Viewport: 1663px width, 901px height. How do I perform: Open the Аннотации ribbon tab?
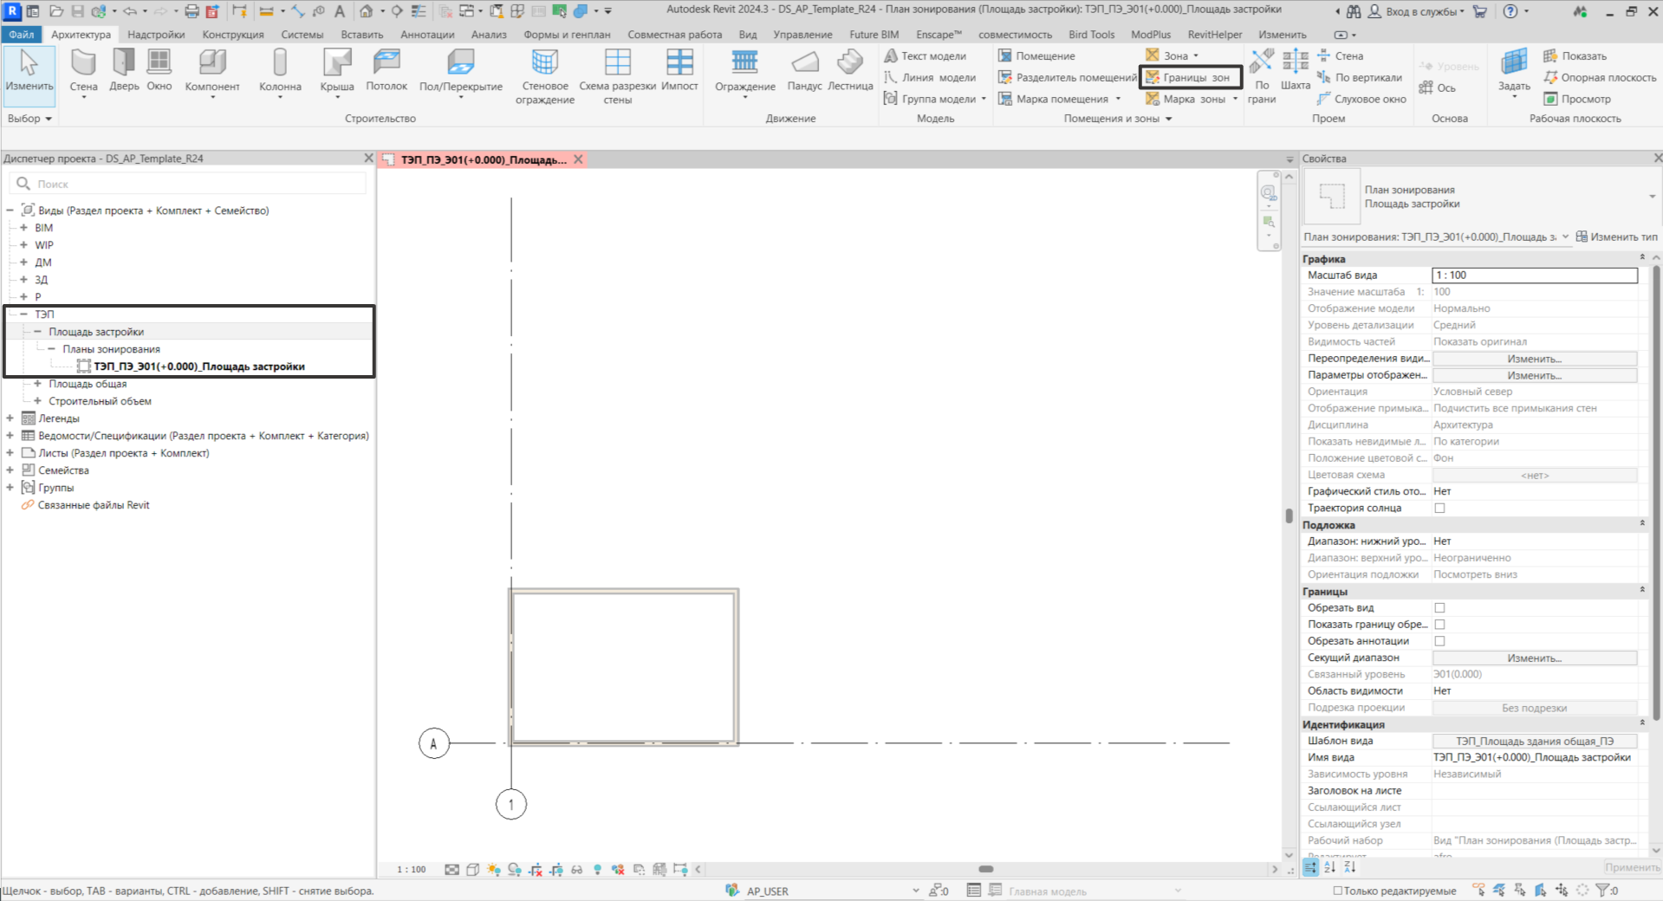coord(427,35)
